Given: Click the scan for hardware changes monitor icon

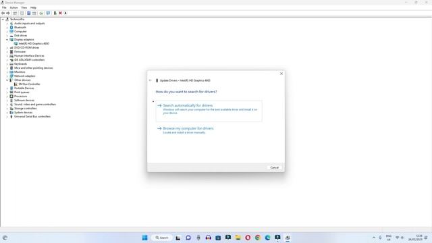Looking at the screenshot, I should point(48,13).
